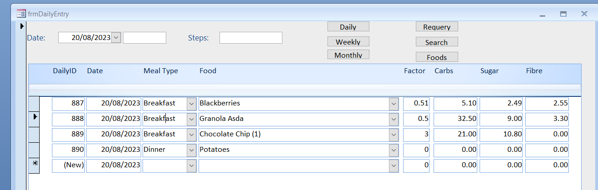Select the record selector for row 887
Screen dimensions: 598x190
[x=34, y=103]
